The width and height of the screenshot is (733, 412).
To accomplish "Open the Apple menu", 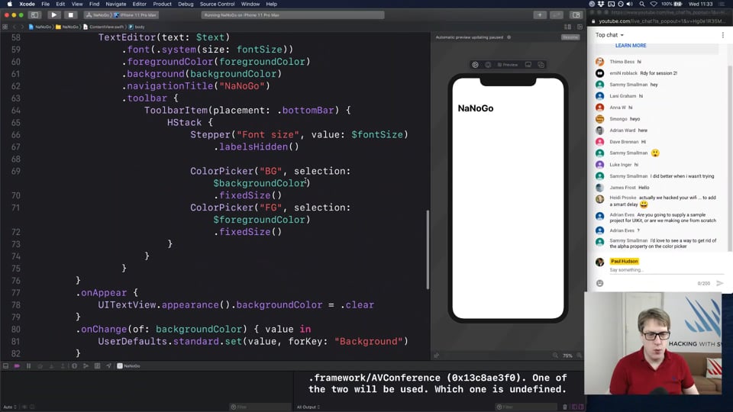I will click(9, 4).
